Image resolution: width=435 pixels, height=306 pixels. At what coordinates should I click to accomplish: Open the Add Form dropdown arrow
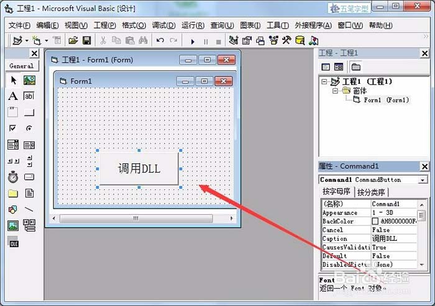coord(47,41)
